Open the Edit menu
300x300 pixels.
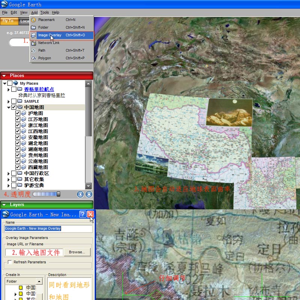13,12
